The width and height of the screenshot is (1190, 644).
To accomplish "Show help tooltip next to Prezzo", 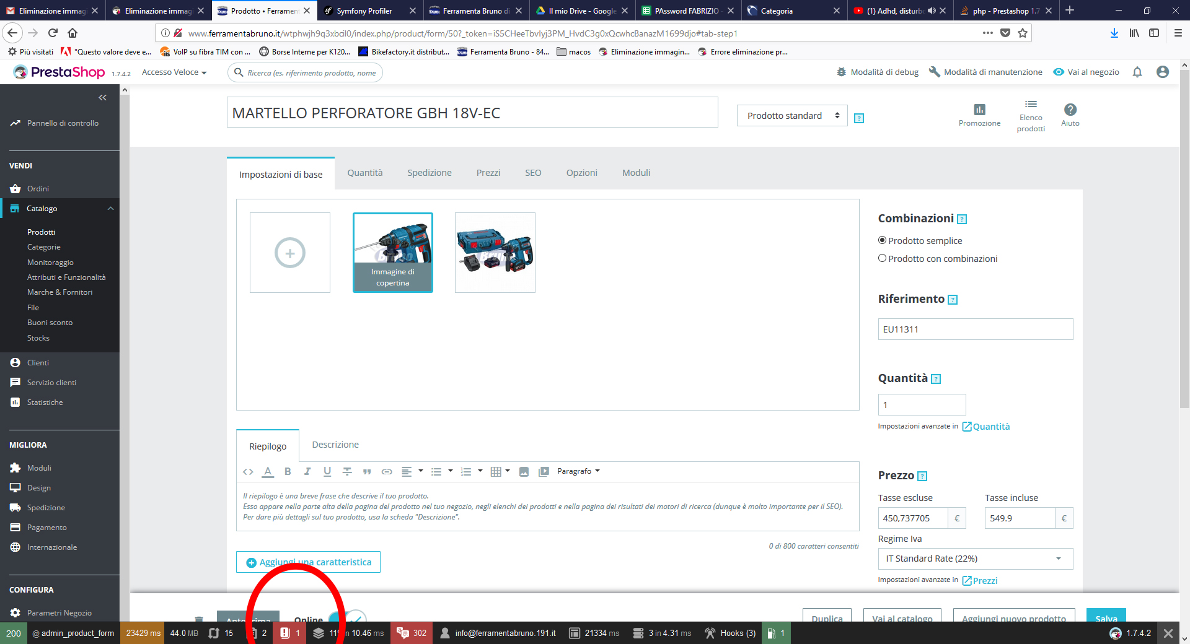I will 922,476.
